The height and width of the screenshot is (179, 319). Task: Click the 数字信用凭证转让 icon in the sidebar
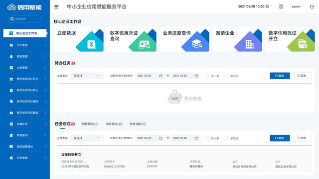pyautogui.click(x=11, y=90)
